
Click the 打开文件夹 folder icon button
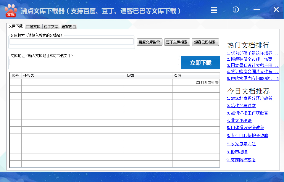point(207,83)
